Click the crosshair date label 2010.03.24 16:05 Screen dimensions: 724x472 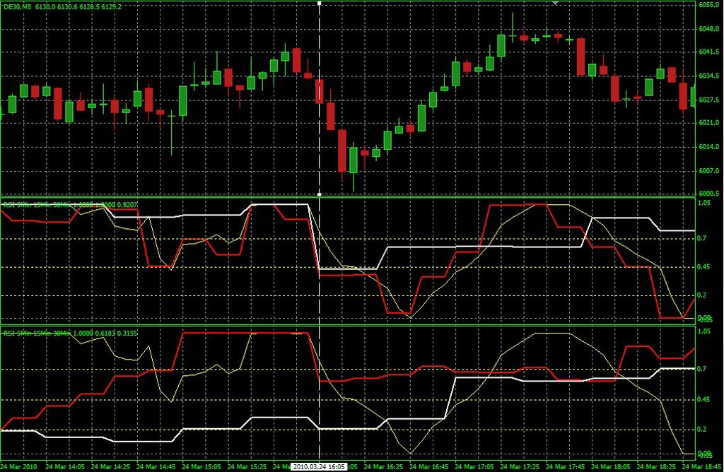pyautogui.click(x=319, y=466)
